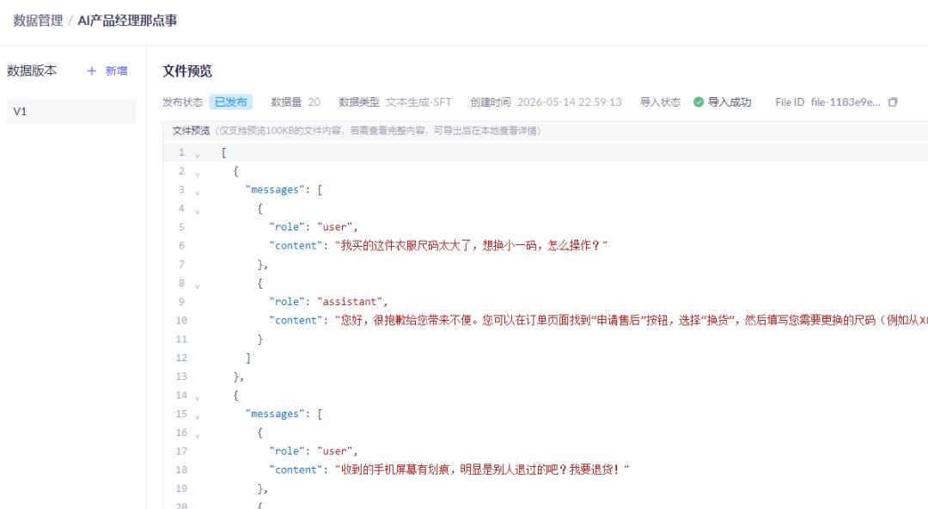Click the 发布状态 label

pos(182,102)
